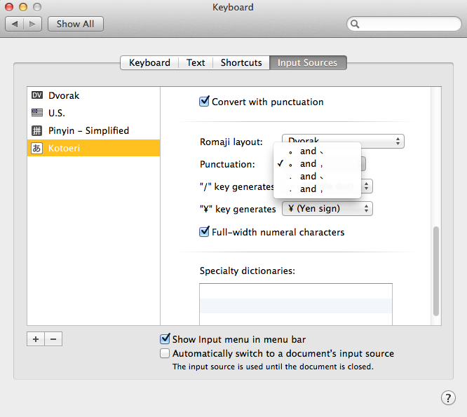This screenshot has height=417, width=467.
Task: Enable automatic switch to document's input source
Action: pos(165,353)
